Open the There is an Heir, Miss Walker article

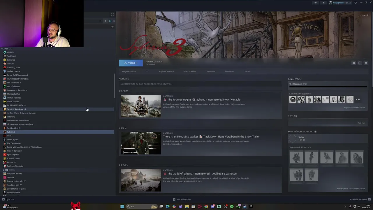[211, 136]
